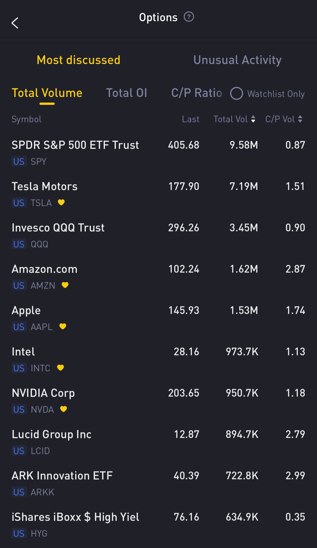Viewport: 317px width, 548px height.
Task: Select the Most discussed tab
Action: (79, 60)
